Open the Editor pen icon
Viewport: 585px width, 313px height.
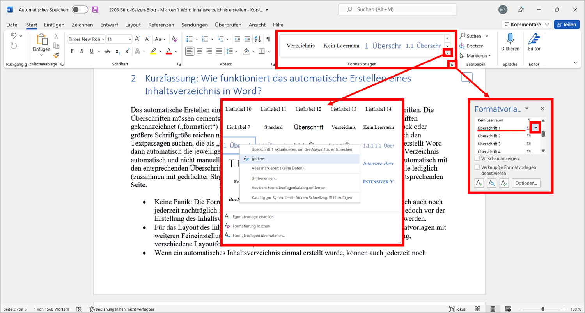[534, 39]
